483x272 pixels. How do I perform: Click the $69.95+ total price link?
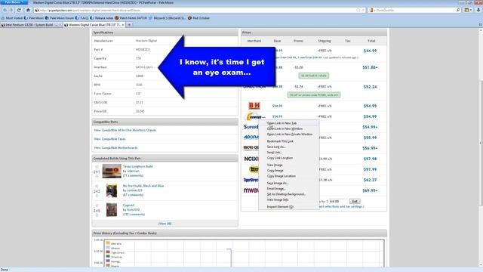pyautogui.click(x=370, y=190)
